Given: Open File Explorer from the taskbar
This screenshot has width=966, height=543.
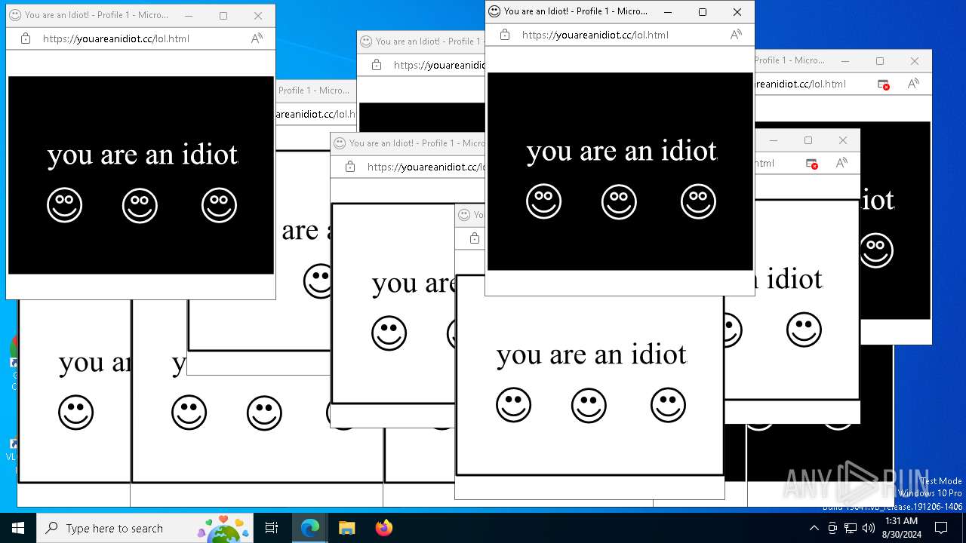Looking at the screenshot, I should pyautogui.click(x=346, y=528).
